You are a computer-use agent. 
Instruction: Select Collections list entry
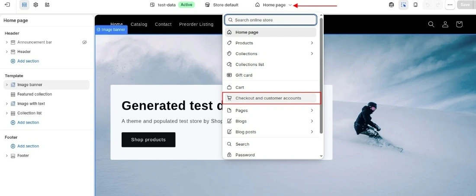(x=270, y=64)
